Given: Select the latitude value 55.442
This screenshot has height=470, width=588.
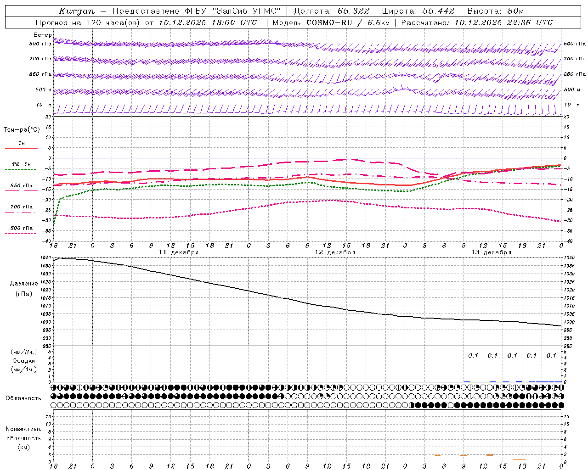Looking at the screenshot, I should 439,11.
